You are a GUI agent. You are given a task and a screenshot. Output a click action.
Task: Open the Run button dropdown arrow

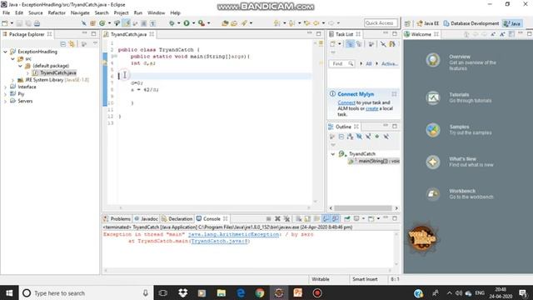pos(193,23)
